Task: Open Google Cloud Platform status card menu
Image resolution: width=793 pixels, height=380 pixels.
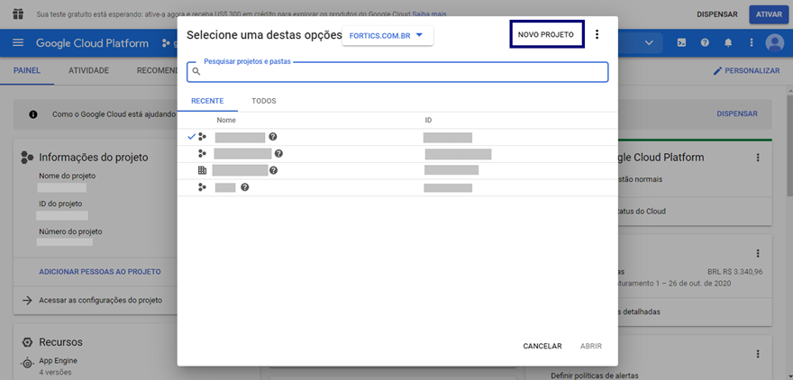Action: click(758, 158)
